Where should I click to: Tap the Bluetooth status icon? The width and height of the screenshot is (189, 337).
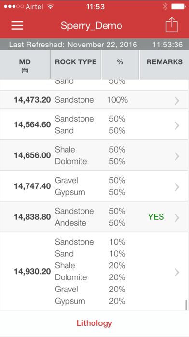[x=165, y=7]
